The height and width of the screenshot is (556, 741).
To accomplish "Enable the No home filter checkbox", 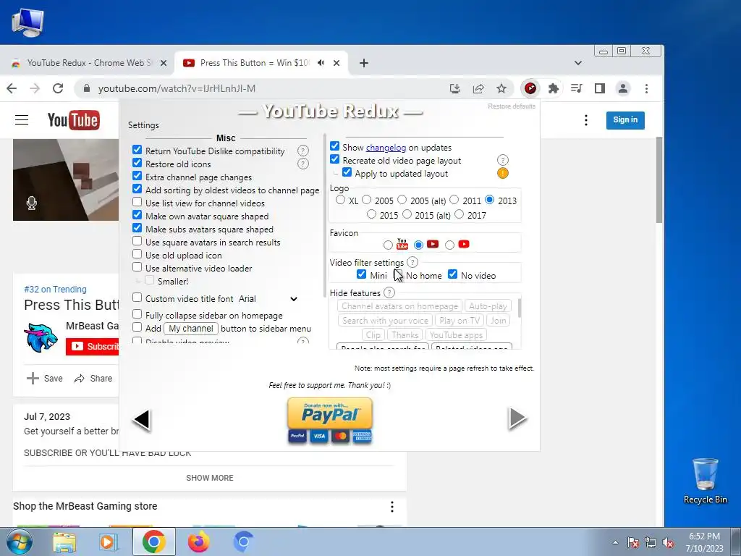I will click(397, 274).
